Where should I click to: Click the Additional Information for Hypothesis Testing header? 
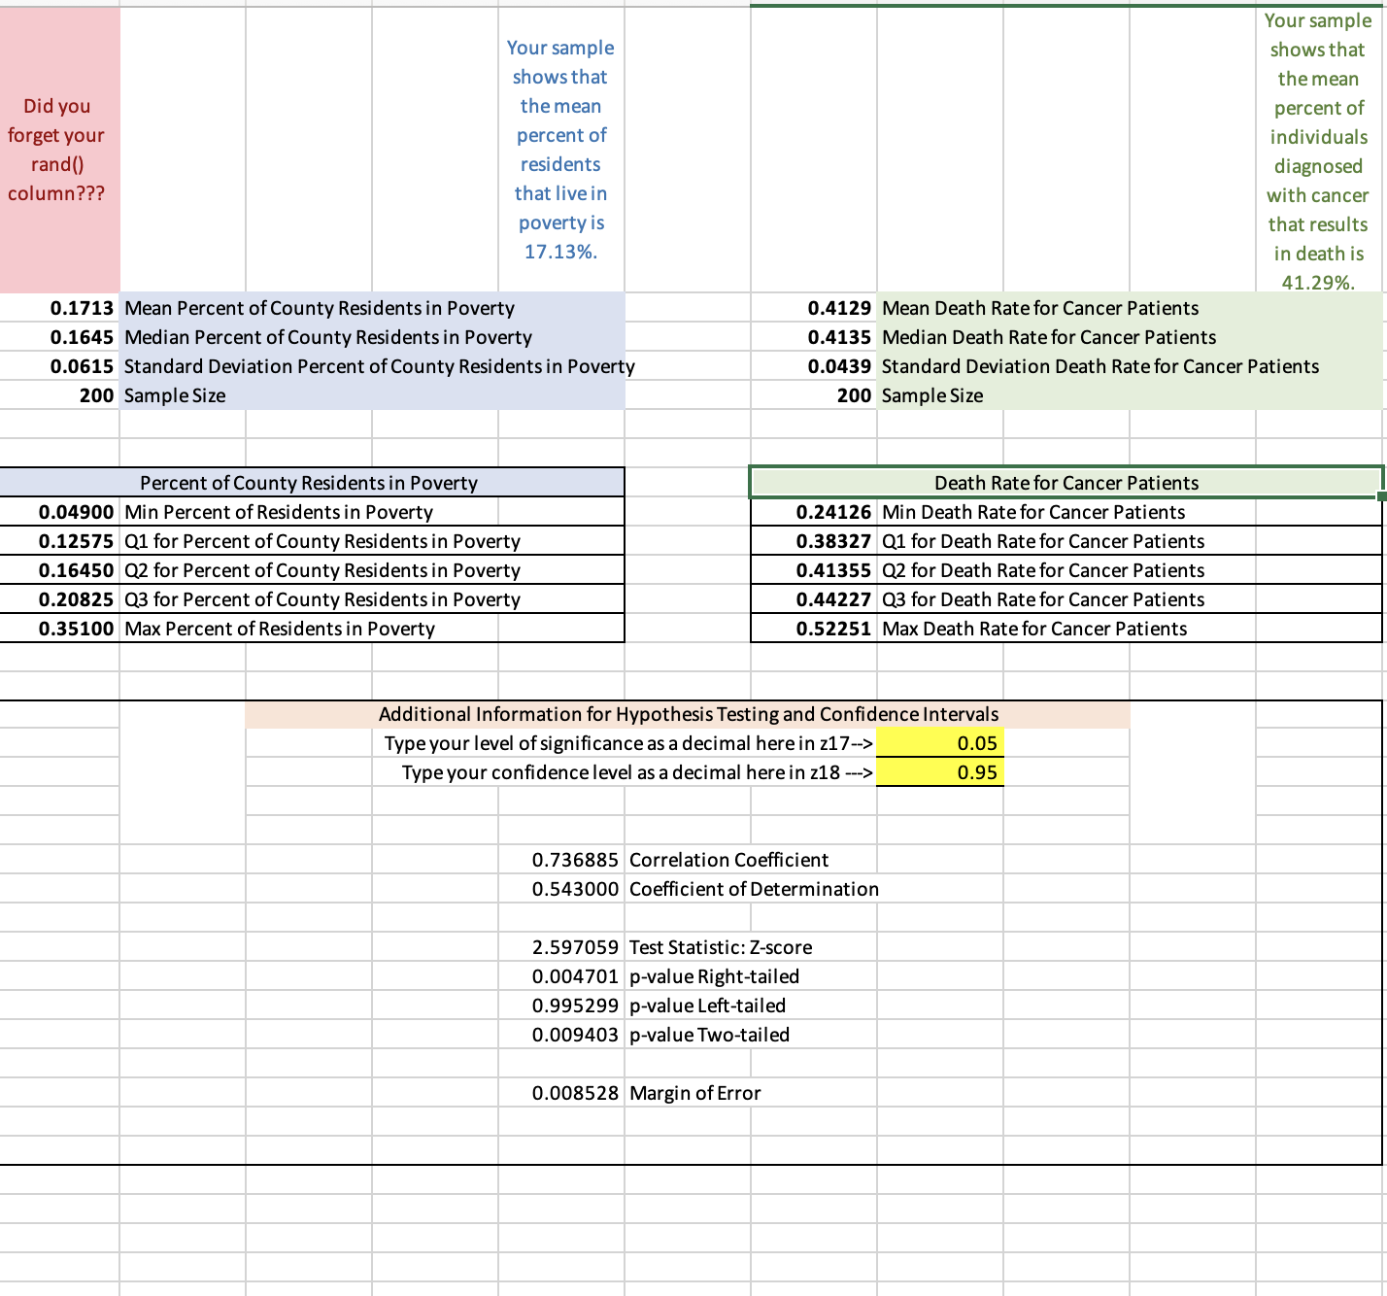[689, 714]
